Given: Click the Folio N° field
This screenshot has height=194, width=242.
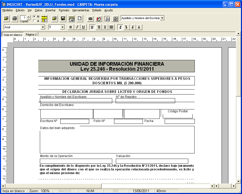Looking at the screenshot, I should point(128,121).
